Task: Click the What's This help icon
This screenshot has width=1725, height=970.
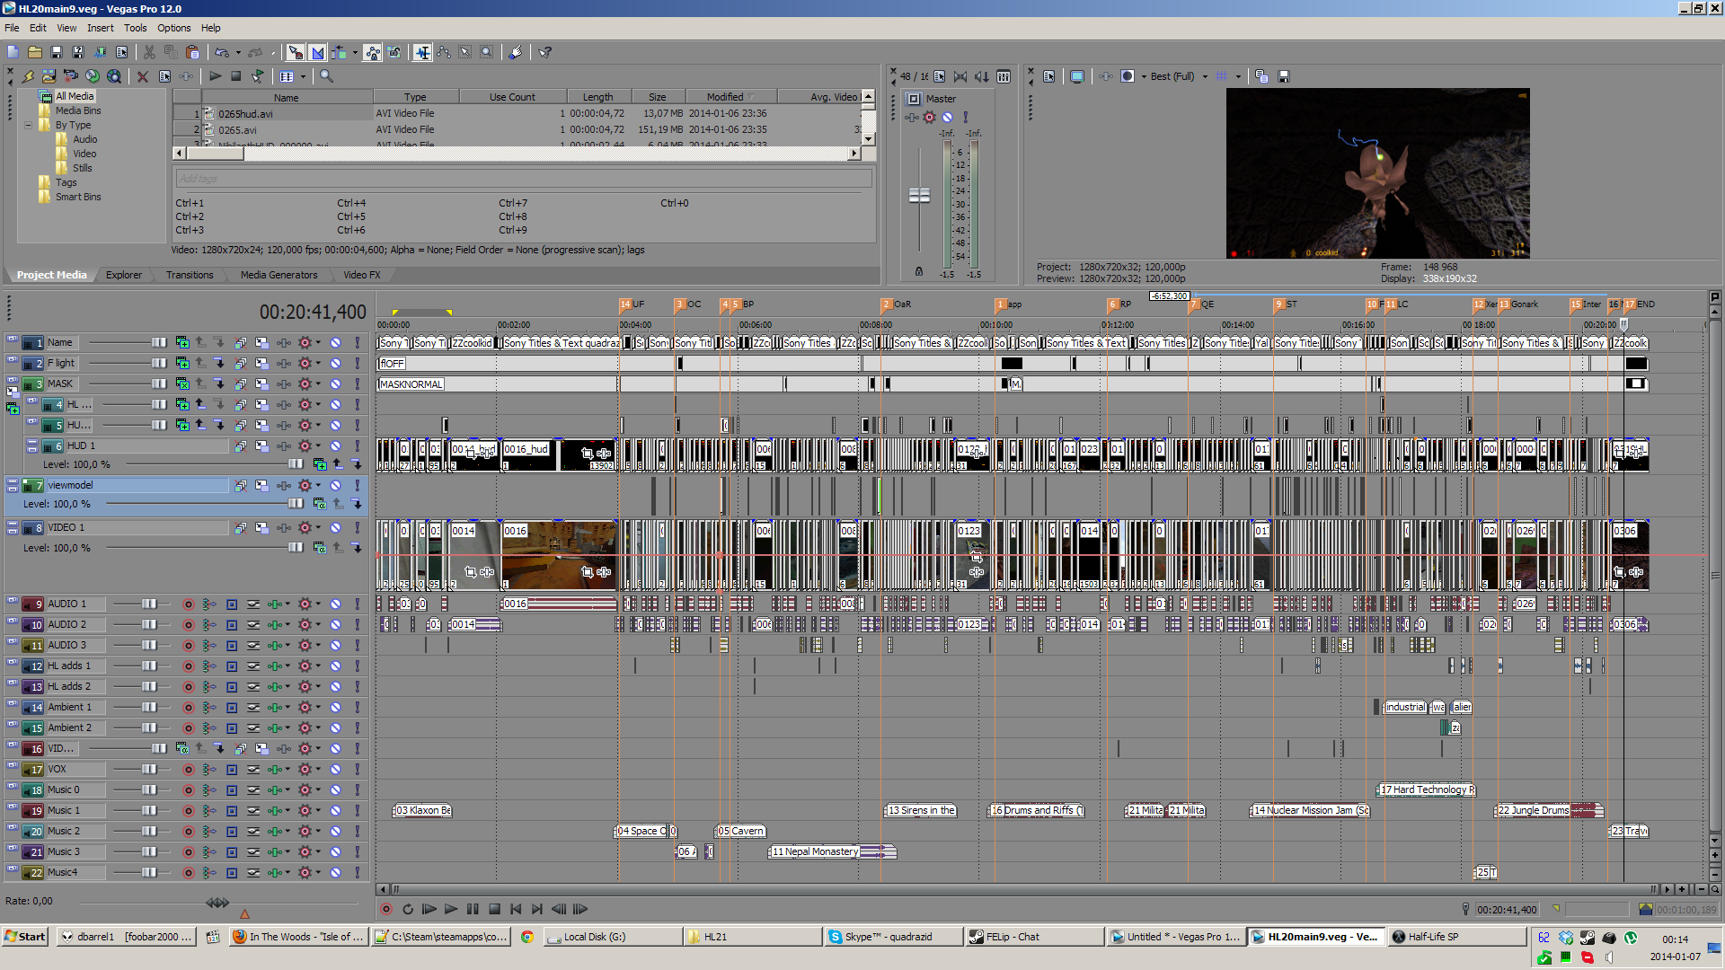Action: 545,53
